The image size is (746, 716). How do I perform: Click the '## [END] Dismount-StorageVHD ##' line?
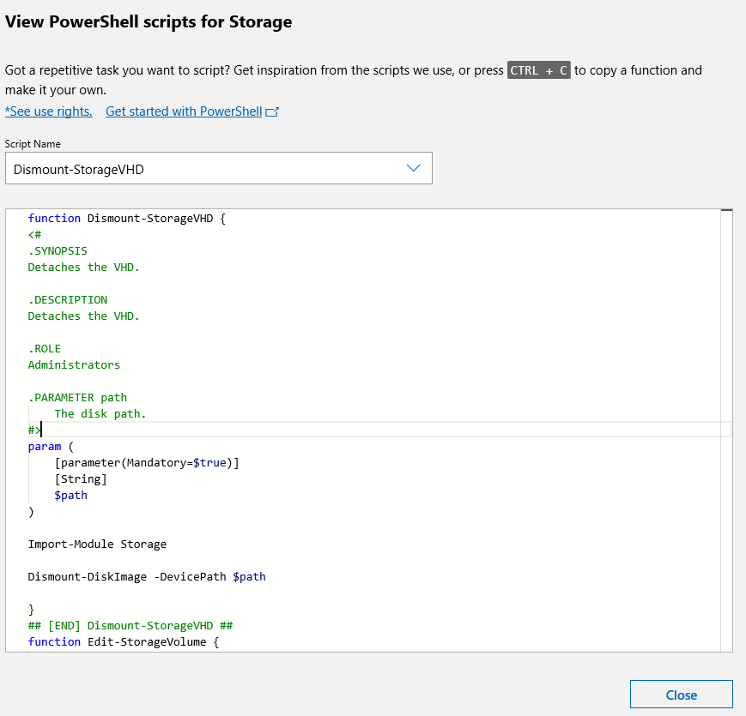(130, 626)
